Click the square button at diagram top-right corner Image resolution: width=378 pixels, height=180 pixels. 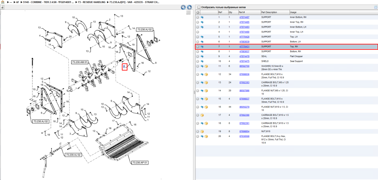[x=189, y=12]
